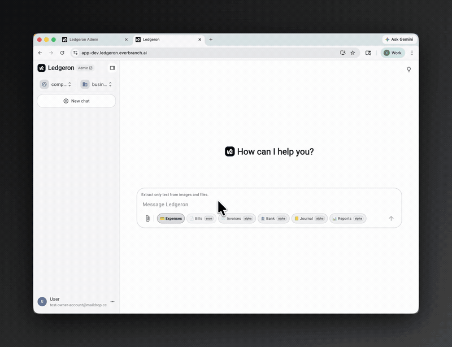The height and width of the screenshot is (347, 452).
Task: Click the send message arrow icon
Action: tap(391, 219)
